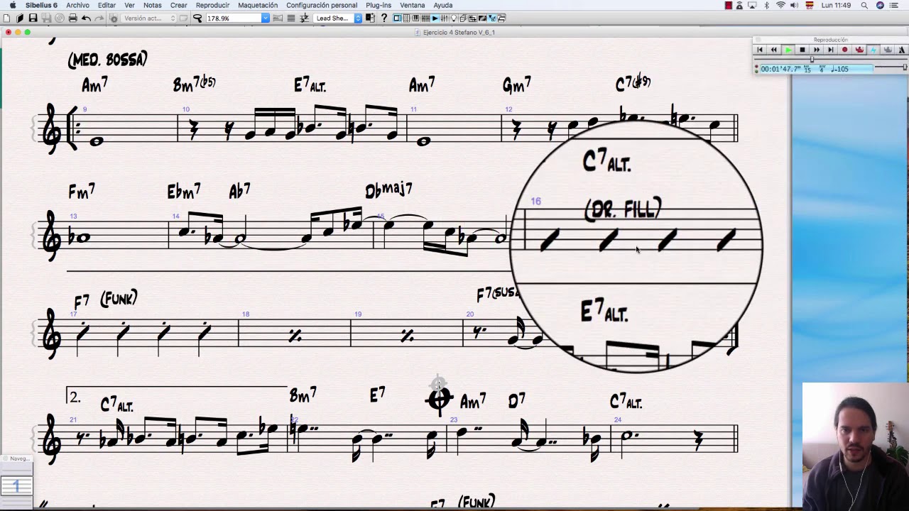
Task: Toggle the Playback window toolbar button
Action: (x=435, y=18)
